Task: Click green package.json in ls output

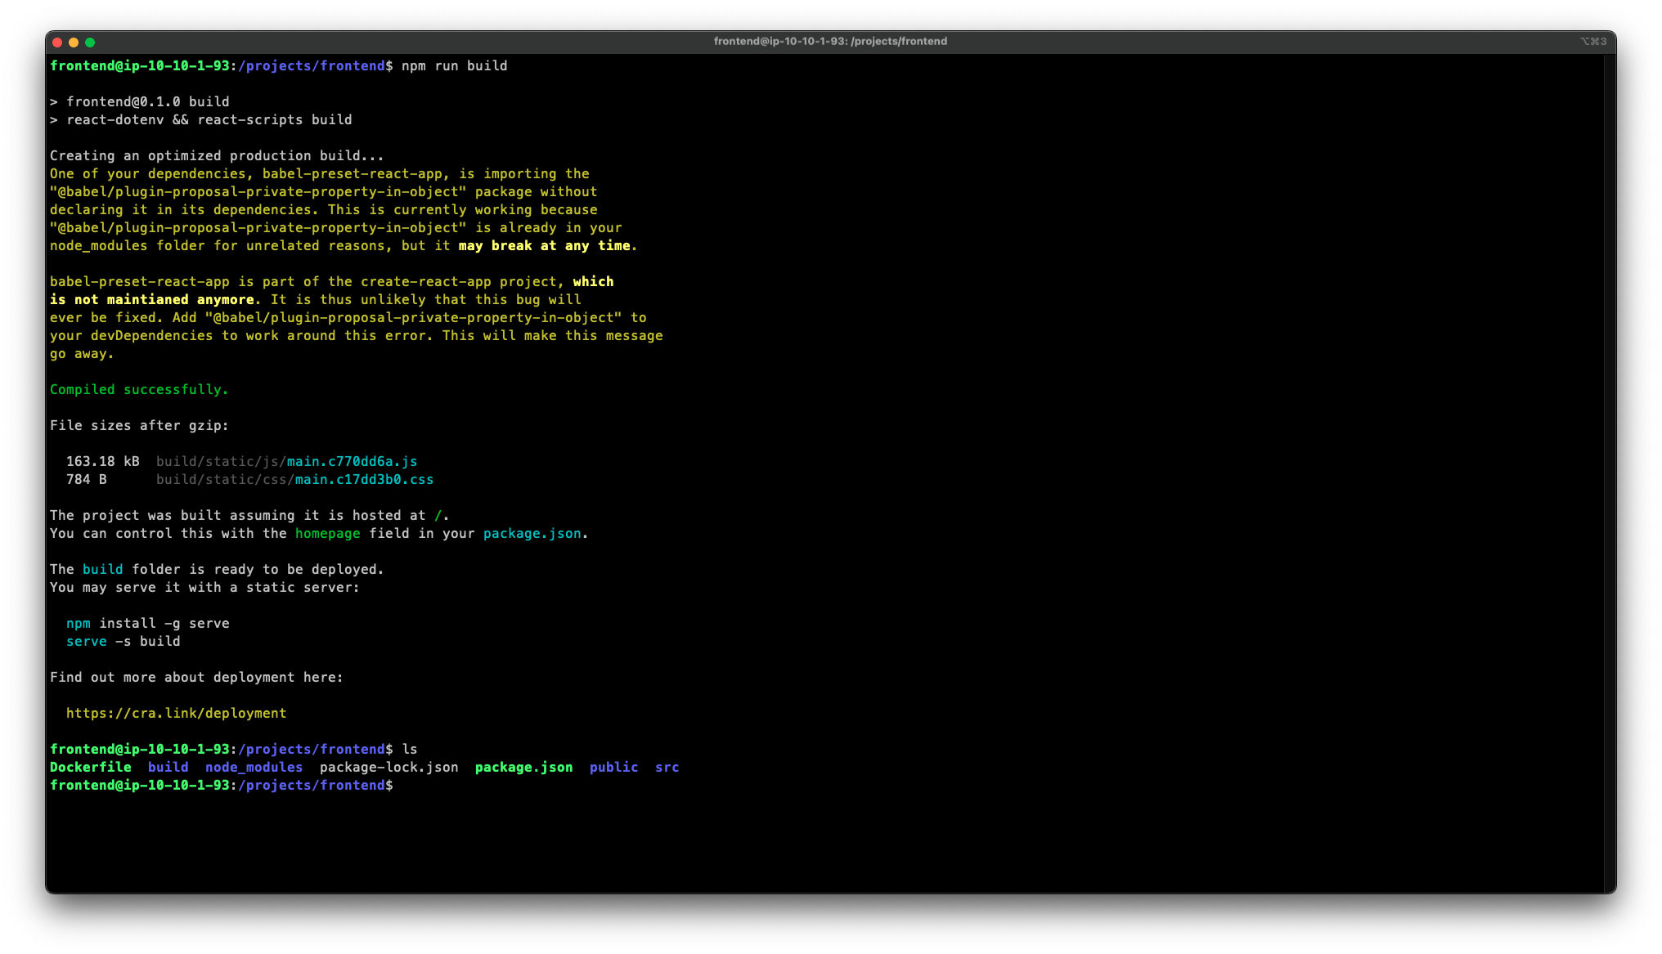Action: click(x=523, y=768)
